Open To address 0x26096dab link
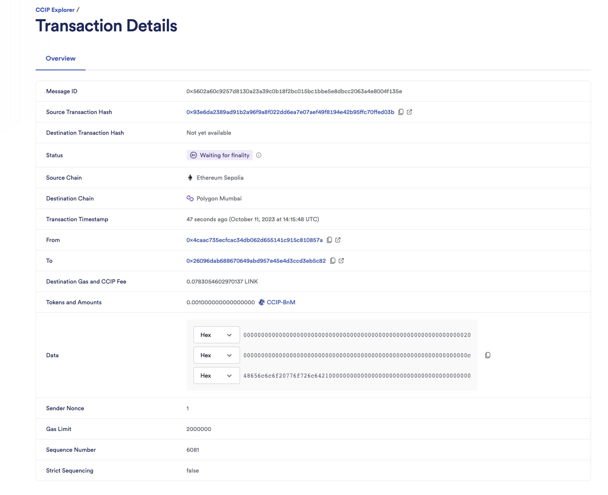Image resolution: width=608 pixels, height=495 pixels. tap(256, 261)
